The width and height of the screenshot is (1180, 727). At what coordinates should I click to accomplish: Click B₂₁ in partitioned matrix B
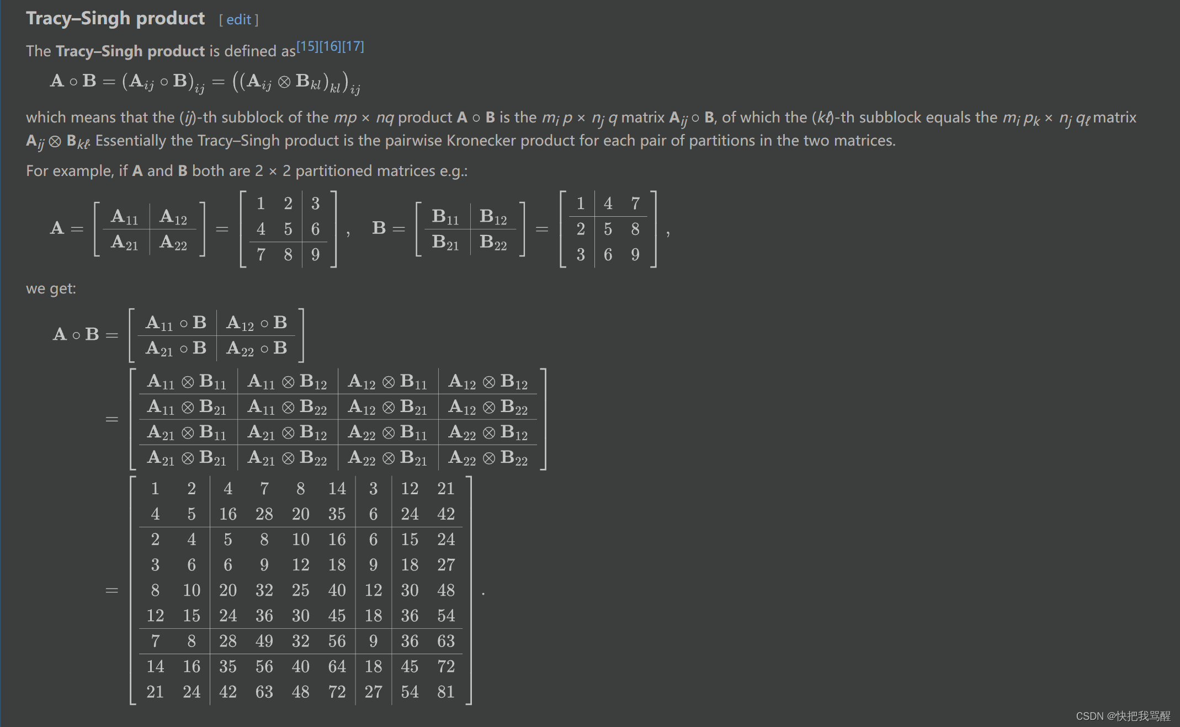pos(445,242)
